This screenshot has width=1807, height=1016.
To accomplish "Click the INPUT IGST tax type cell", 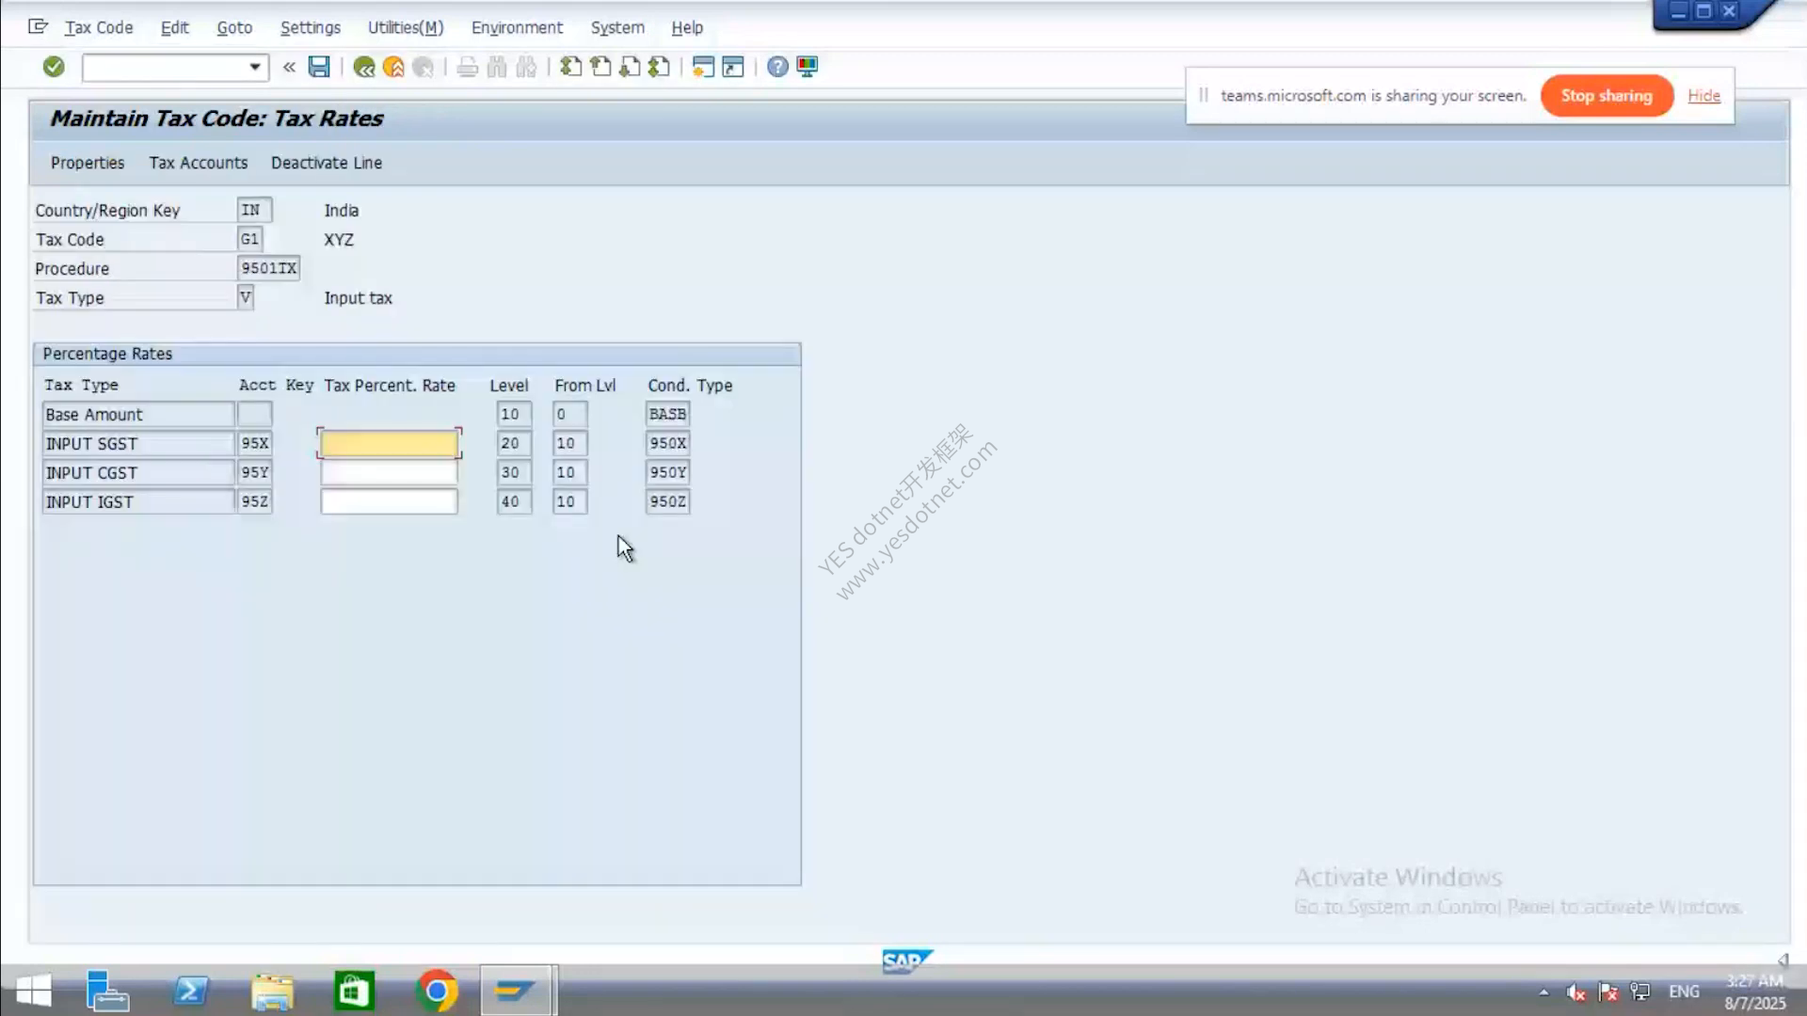I will [x=138, y=501].
